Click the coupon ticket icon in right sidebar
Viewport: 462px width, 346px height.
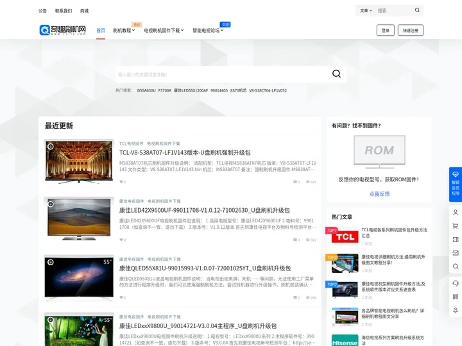(x=455, y=240)
